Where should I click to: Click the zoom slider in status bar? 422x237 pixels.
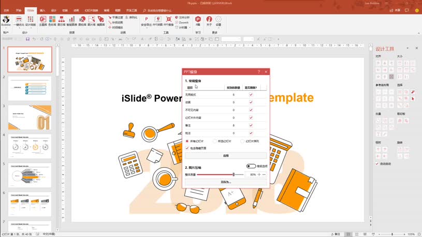(392, 234)
